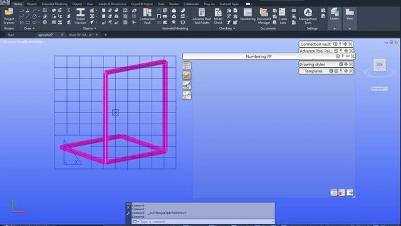Click the cross marker at the grid center
This screenshot has width=401, height=226.
(115, 112)
